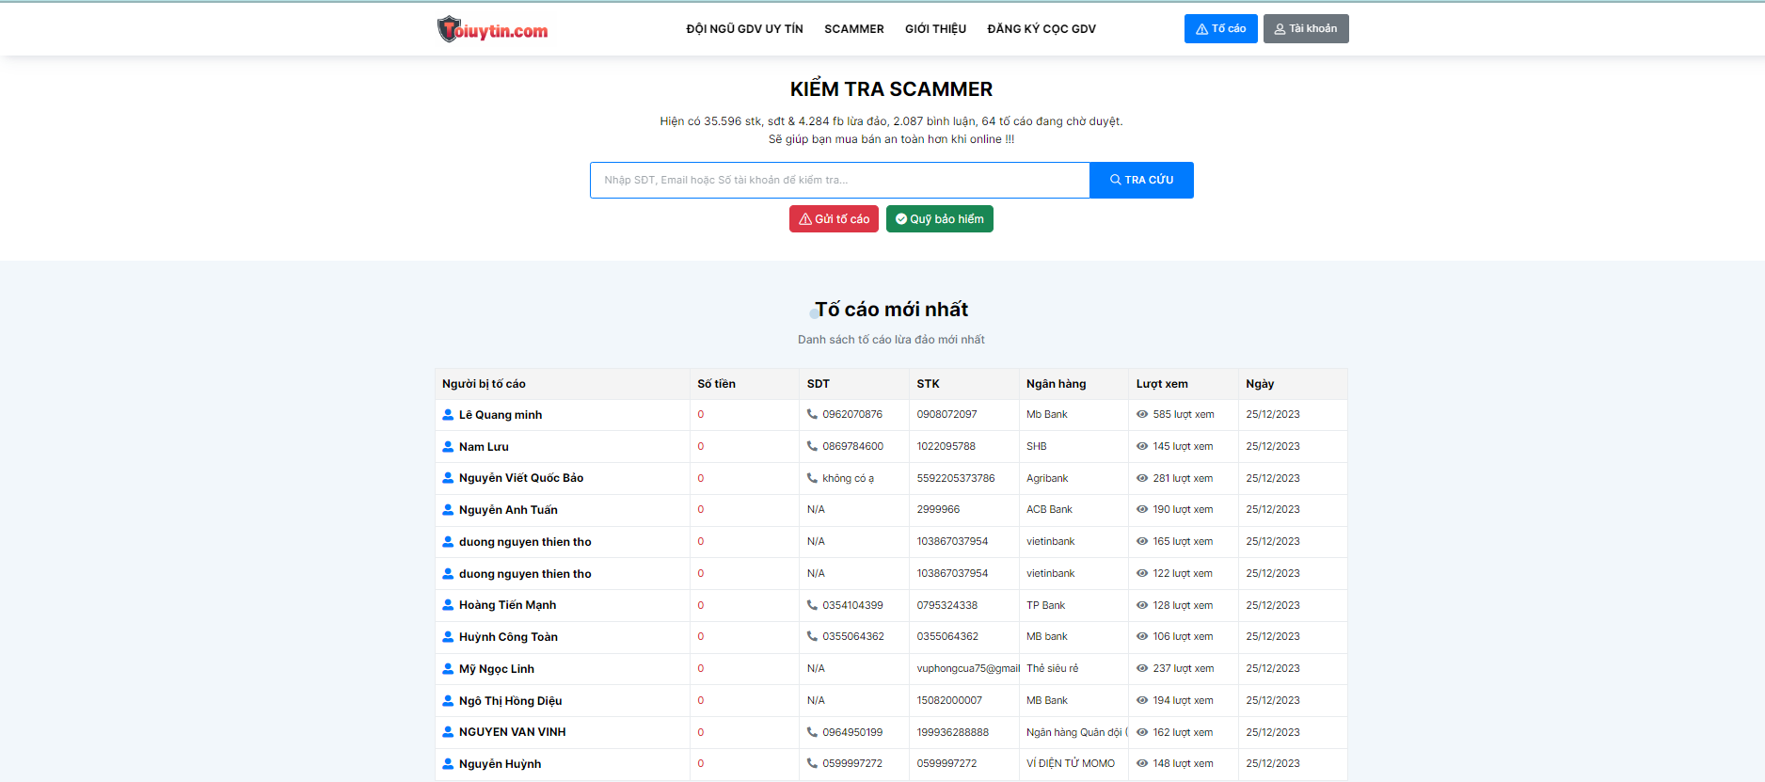The width and height of the screenshot is (1765, 782).
Task: Open report for Nguyễn Viết Quốc Bảo
Action: click(x=521, y=478)
